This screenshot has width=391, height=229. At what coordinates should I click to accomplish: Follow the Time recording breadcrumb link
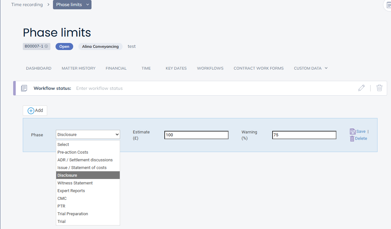[x=27, y=5]
